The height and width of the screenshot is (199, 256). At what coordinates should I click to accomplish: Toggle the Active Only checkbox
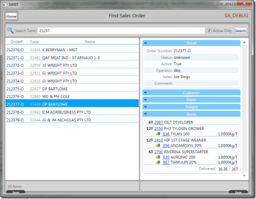209,30
